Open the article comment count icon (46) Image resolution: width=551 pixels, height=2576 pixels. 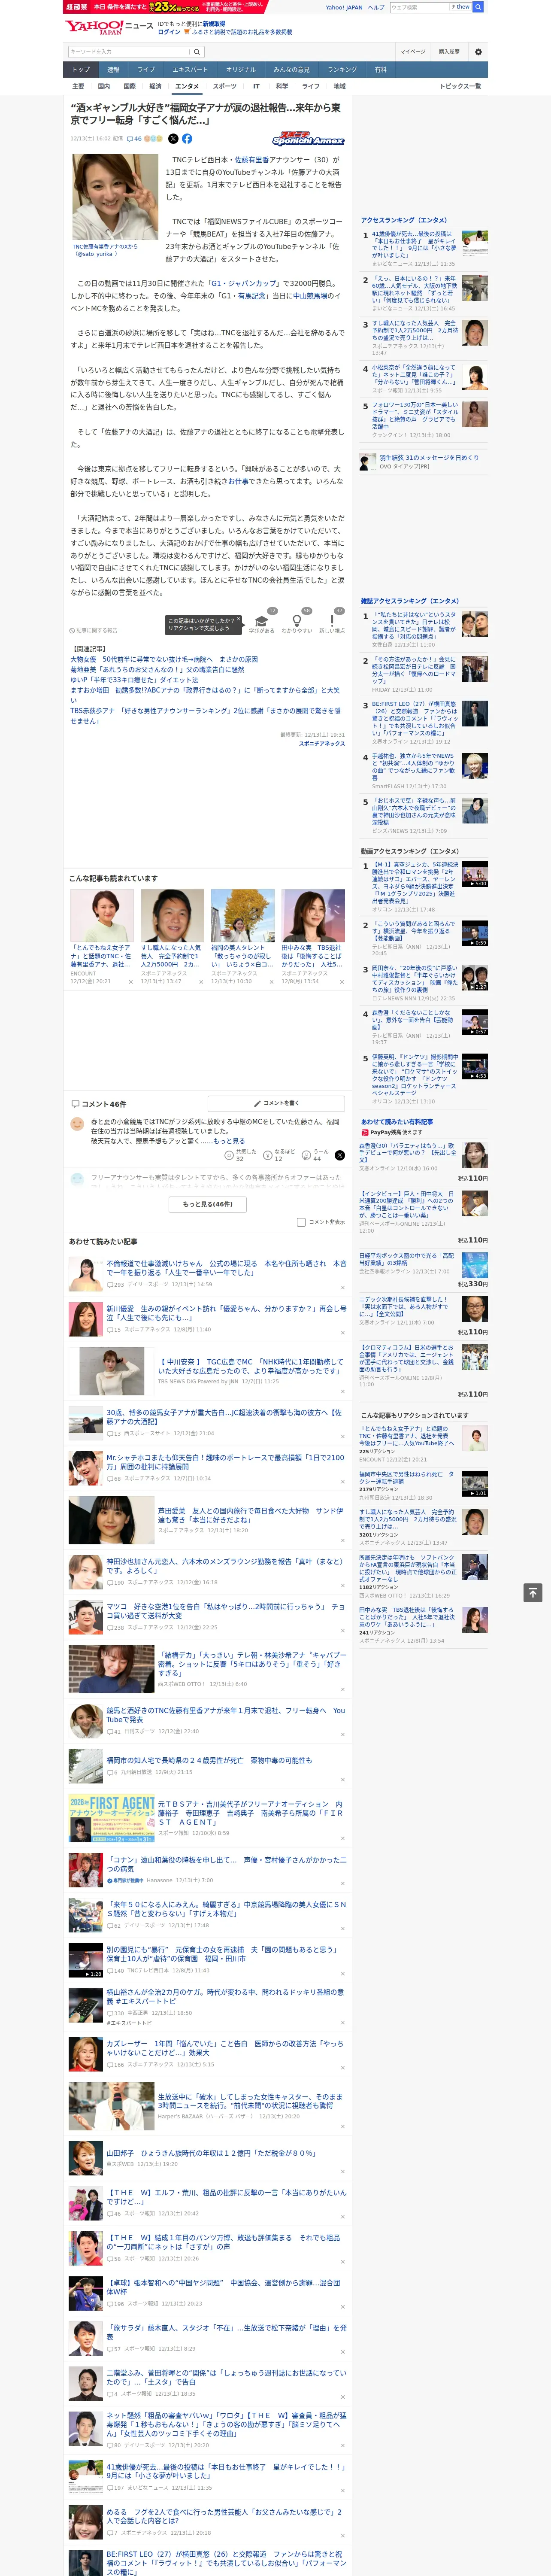coord(134,139)
